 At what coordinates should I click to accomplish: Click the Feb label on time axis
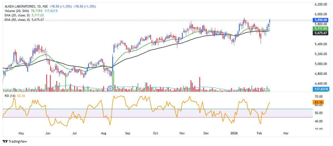click(259, 133)
